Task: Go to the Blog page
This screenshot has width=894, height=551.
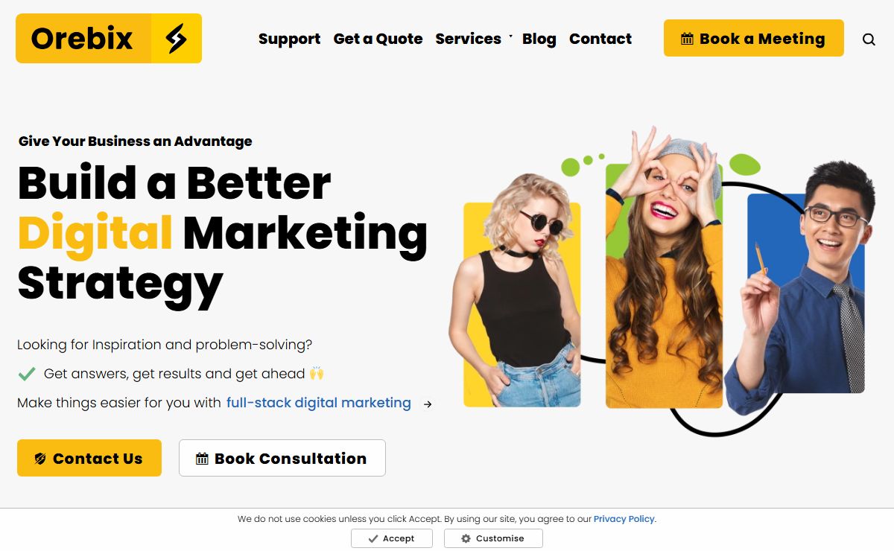Action: click(539, 39)
